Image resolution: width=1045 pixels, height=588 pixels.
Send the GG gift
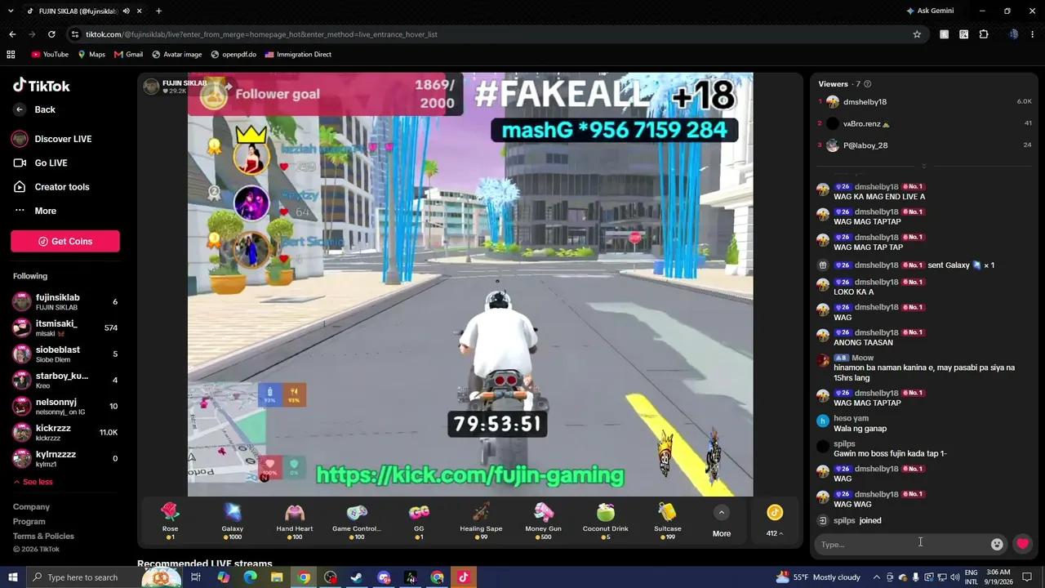click(x=419, y=520)
